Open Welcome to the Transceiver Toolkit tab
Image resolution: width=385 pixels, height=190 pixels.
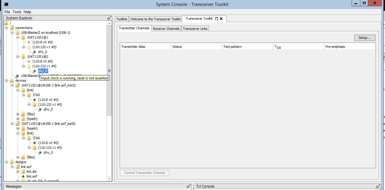156,19
